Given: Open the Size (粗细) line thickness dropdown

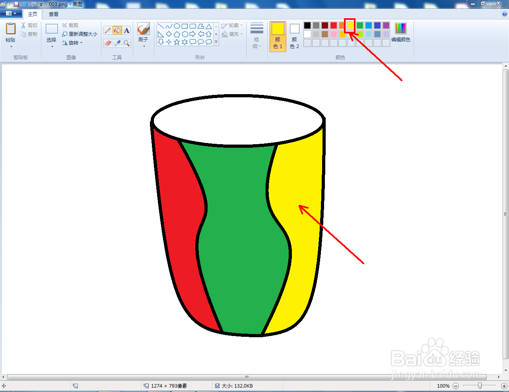Looking at the screenshot, I should 257,36.
